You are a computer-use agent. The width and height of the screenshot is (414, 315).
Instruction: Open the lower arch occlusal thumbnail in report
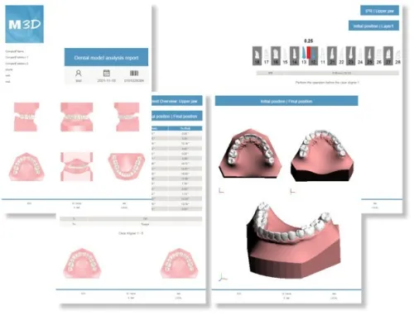pyautogui.click(x=127, y=167)
